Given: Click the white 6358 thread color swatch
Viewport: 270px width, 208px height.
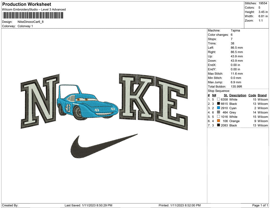Looking at the screenshot, I should (x=218, y=100).
